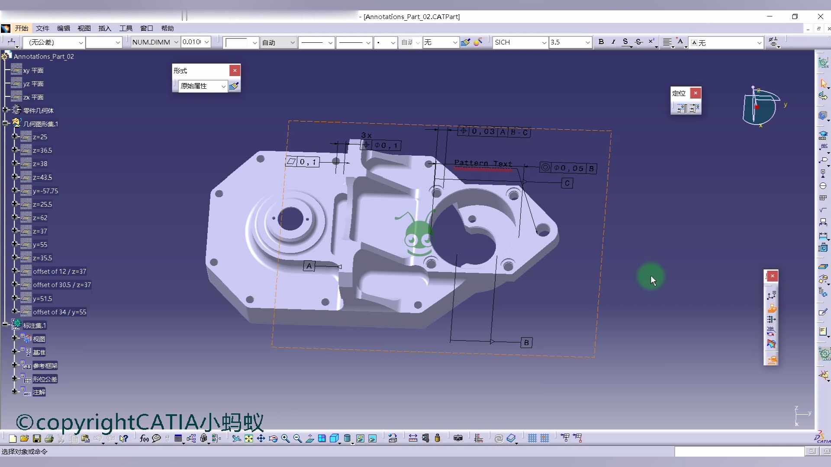Expand the 形位公差 tree node

click(14, 379)
